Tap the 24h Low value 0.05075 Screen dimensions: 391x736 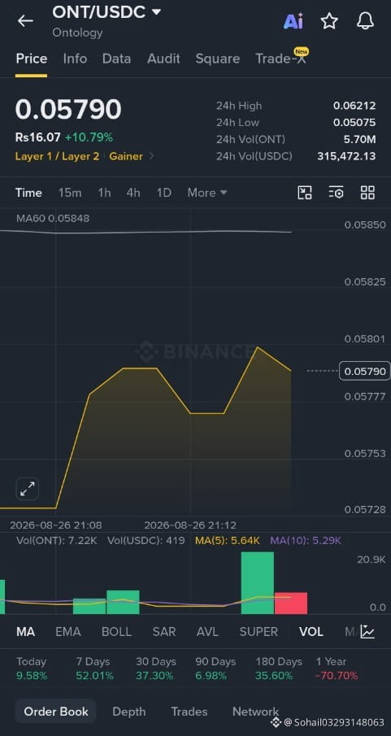point(354,123)
